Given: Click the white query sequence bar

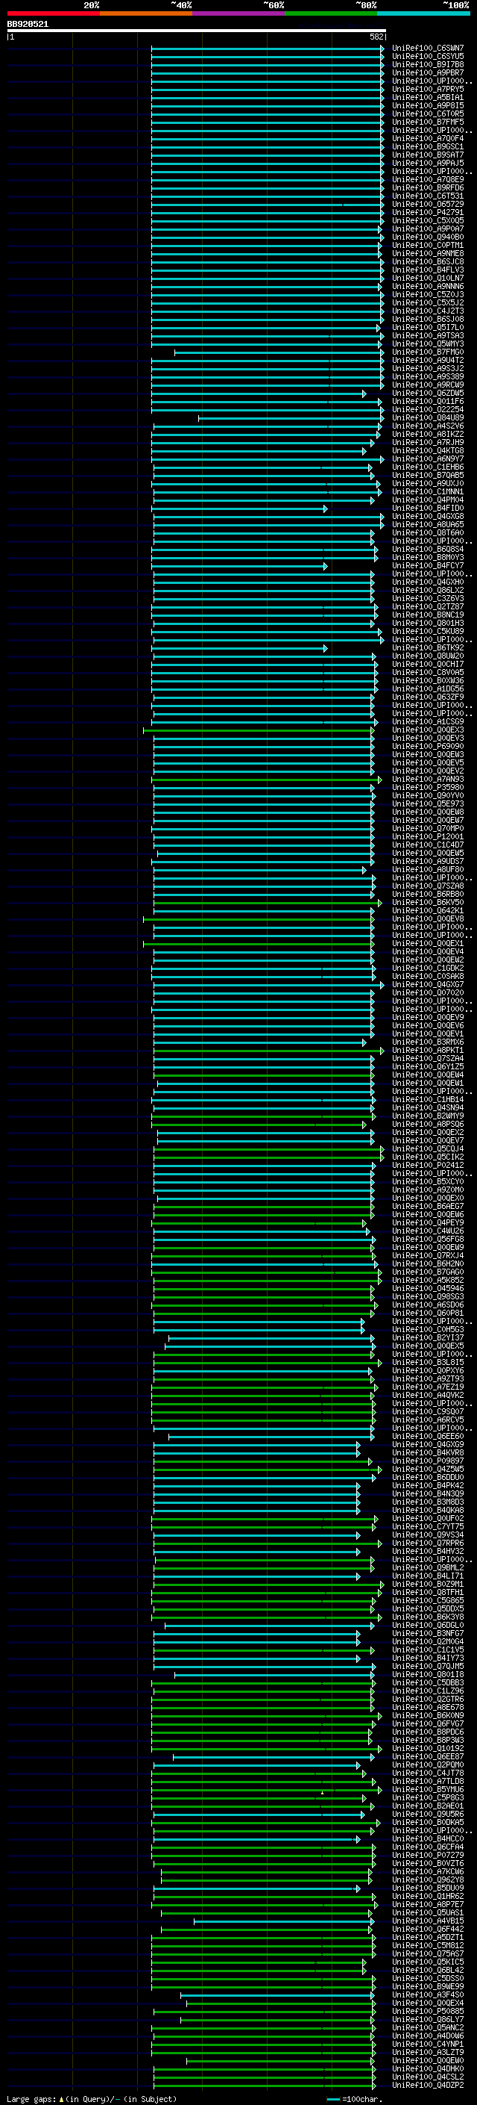Looking at the screenshot, I should (x=197, y=30).
